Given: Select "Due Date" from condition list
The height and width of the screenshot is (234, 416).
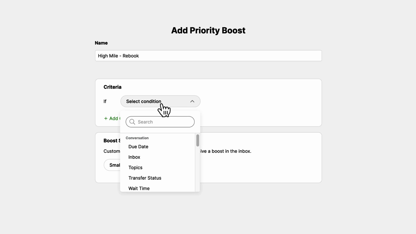Looking at the screenshot, I should (138, 147).
